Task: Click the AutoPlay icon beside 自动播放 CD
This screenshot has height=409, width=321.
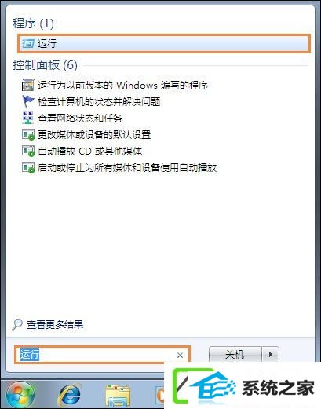Action: coord(28,151)
